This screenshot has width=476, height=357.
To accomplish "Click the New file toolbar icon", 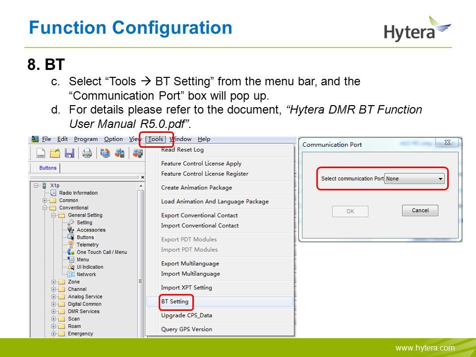I will pos(41,153).
